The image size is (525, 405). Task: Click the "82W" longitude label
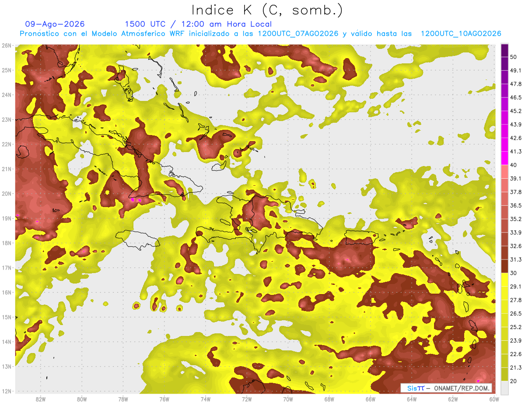41,399
